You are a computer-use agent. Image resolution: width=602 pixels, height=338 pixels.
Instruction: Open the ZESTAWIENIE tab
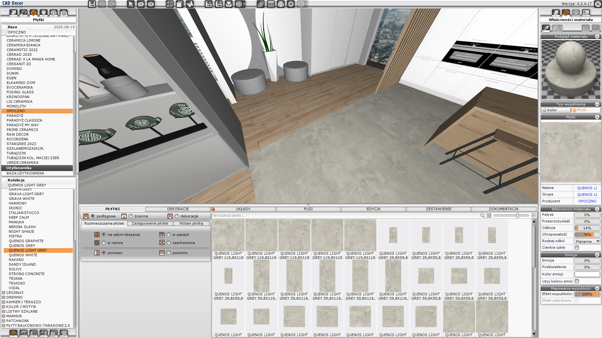point(438,209)
